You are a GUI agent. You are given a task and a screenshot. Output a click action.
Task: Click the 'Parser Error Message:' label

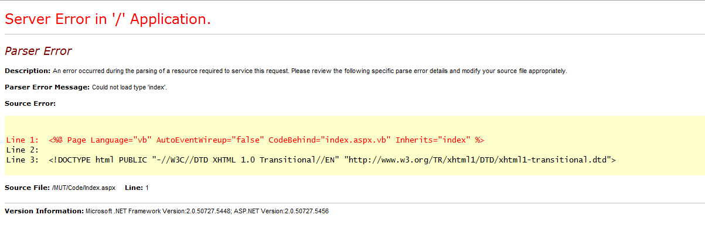(x=47, y=87)
